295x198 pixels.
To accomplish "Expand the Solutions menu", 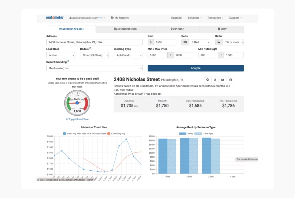I will click(x=194, y=18).
